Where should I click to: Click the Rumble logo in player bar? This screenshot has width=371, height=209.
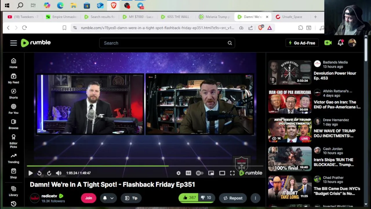tap(251, 173)
